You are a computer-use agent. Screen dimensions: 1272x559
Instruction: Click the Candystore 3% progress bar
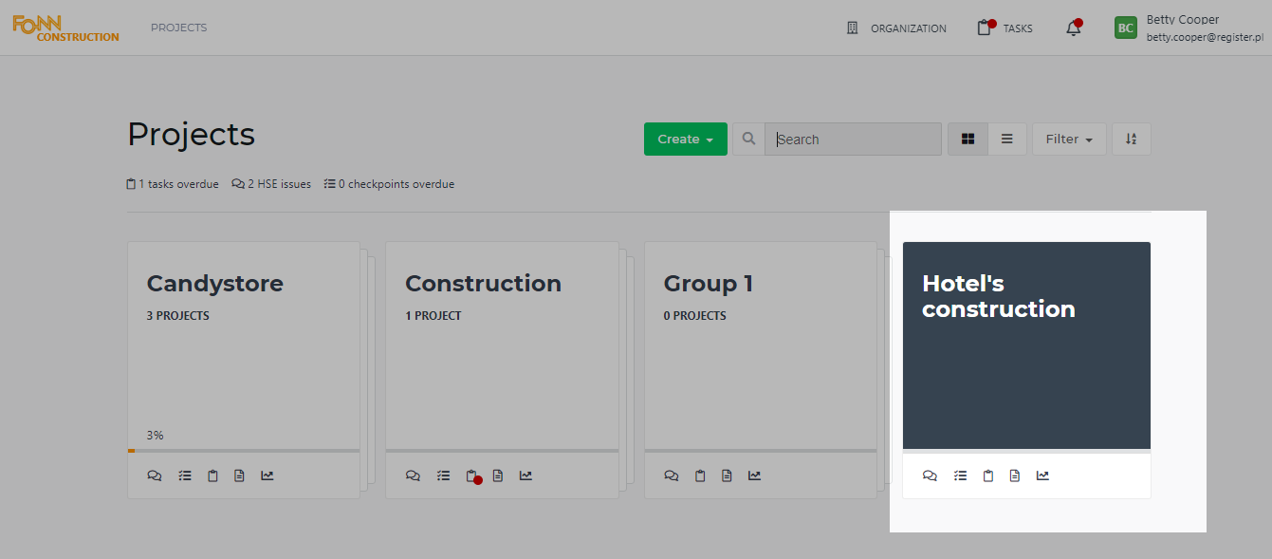(x=244, y=451)
